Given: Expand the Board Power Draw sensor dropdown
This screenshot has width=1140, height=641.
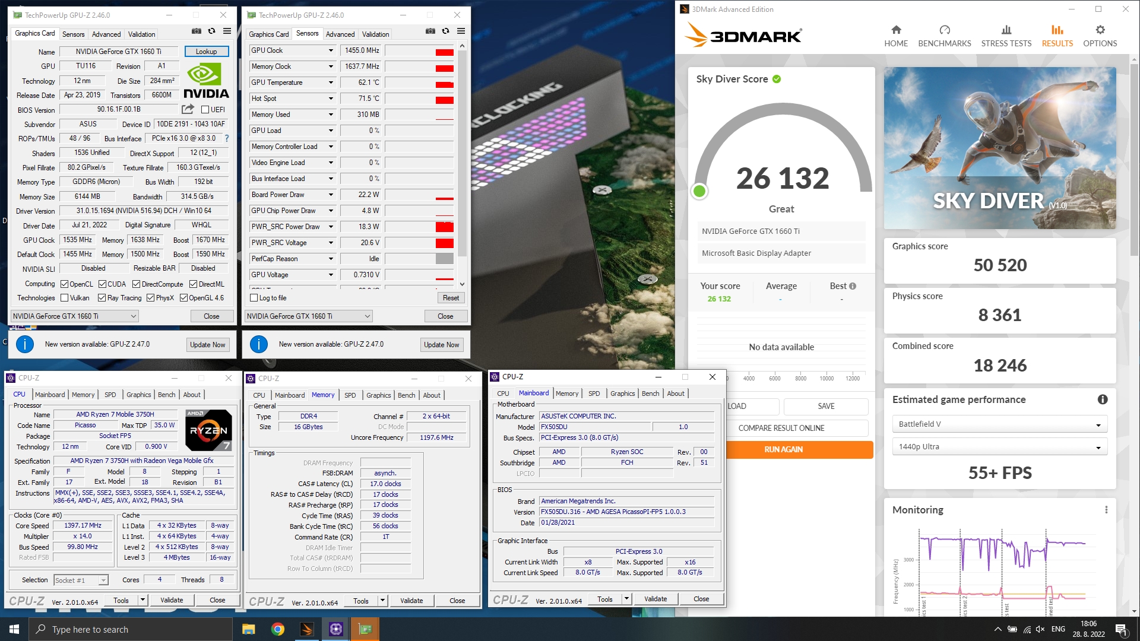Looking at the screenshot, I should [331, 195].
